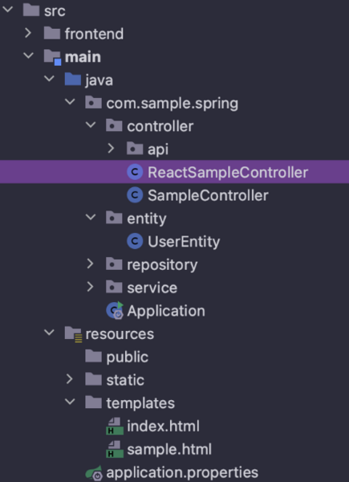
Task: Expand the api package
Action: click(x=111, y=149)
